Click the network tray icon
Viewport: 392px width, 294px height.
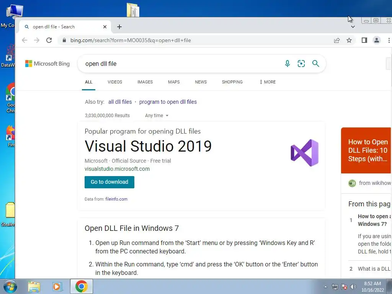coord(335,287)
